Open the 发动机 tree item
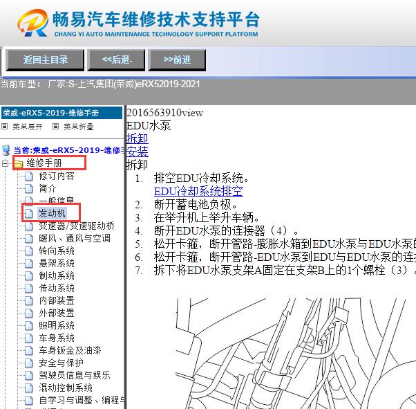This screenshot has width=416, height=409. [52, 213]
